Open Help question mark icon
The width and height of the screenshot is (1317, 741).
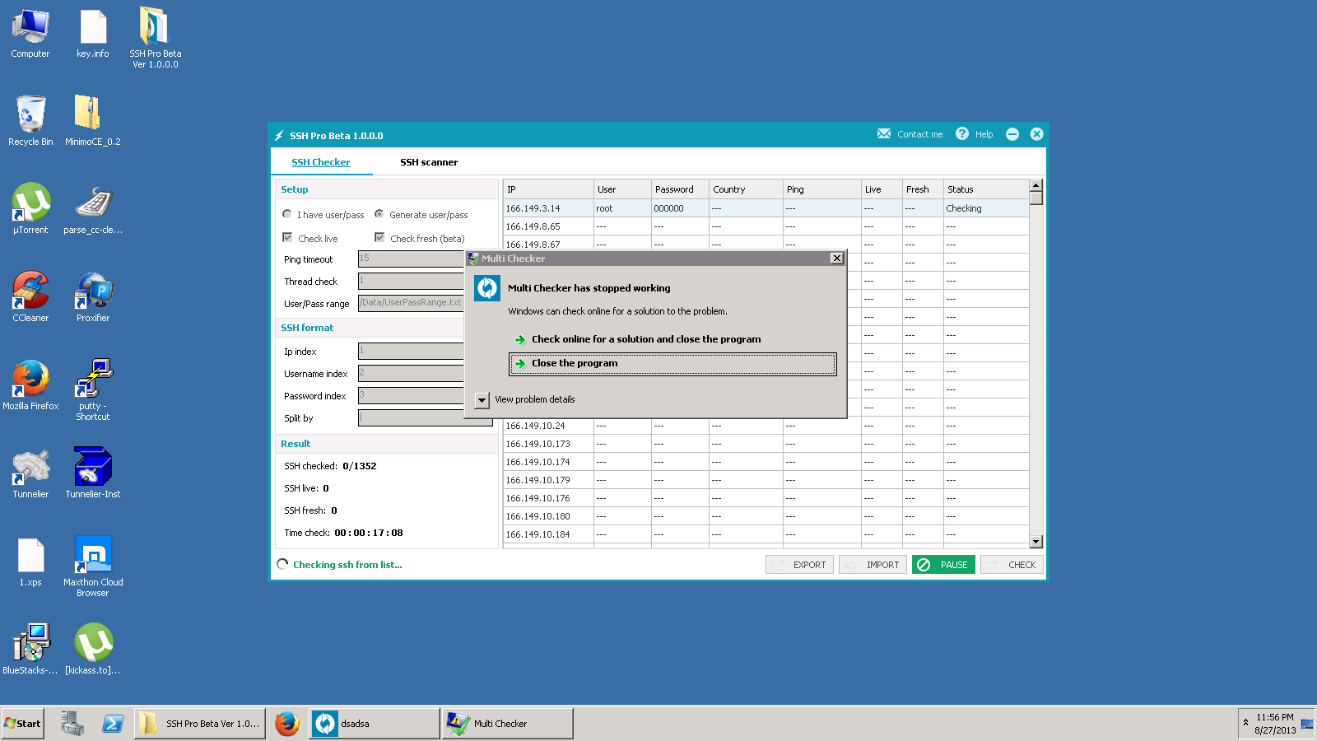pos(961,134)
